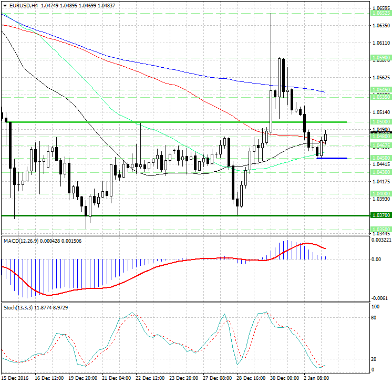This screenshot has height=384, width=392.
Task: Select the dark green horizontal line at 1.03700
Action: tap(185, 215)
